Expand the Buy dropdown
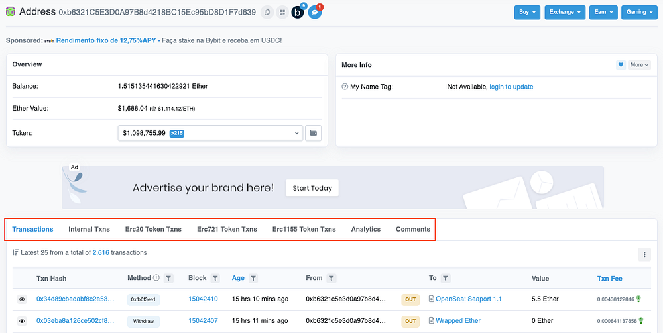Image resolution: width=663 pixels, height=333 pixels. pyautogui.click(x=527, y=12)
